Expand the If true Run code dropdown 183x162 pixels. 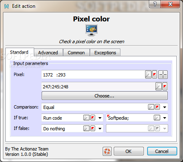pyautogui.click(x=100, y=118)
